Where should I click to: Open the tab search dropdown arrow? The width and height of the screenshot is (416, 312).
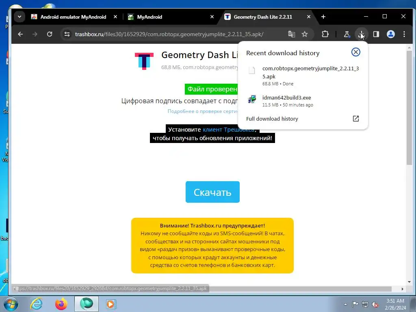pos(19,17)
